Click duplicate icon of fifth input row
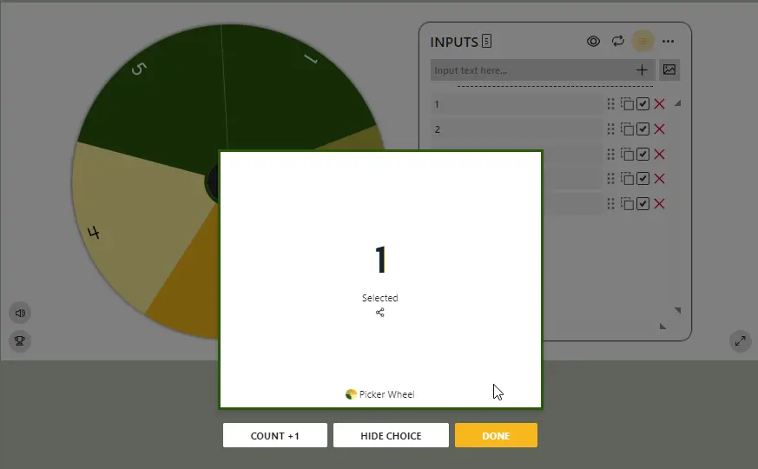Screen dimensions: 758x469 [x=627, y=204]
